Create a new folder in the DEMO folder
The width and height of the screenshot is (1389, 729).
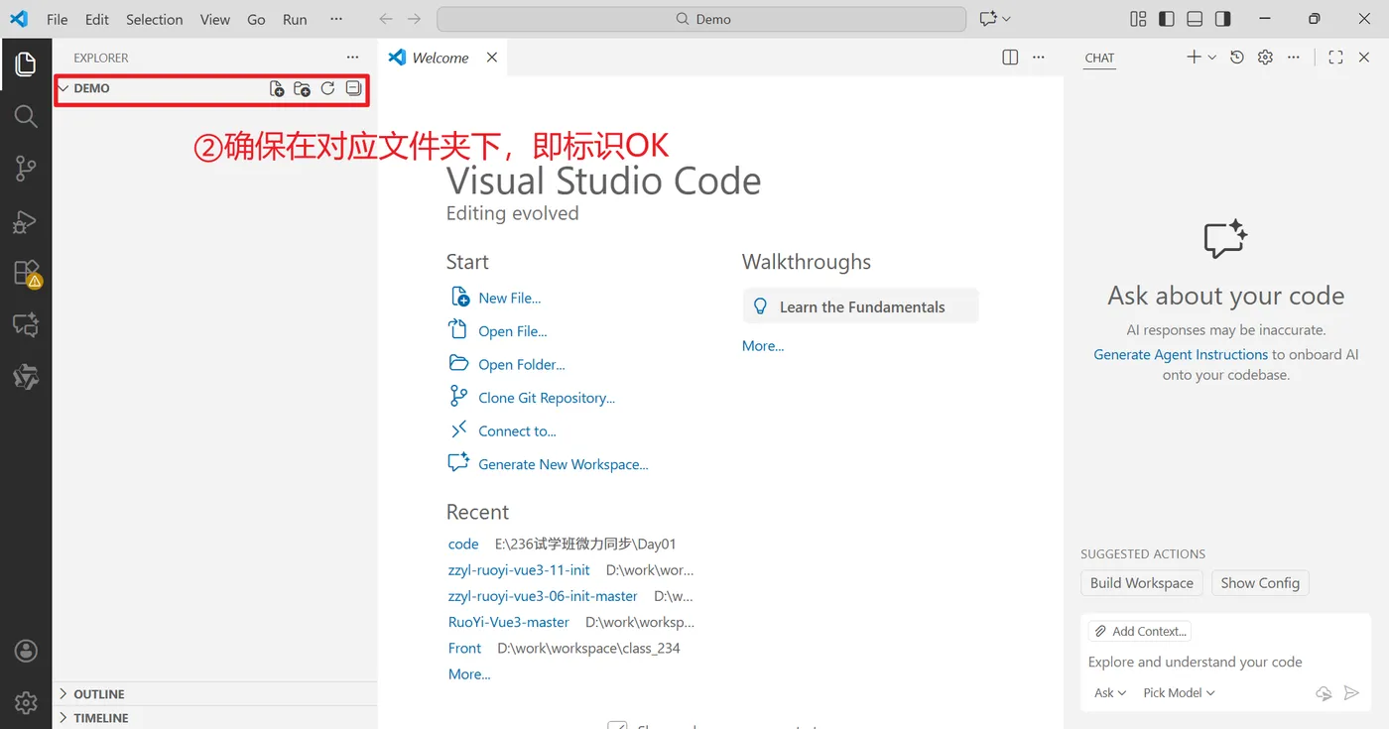click(303, 88)
